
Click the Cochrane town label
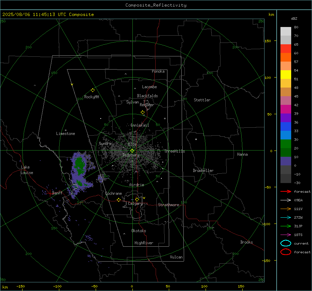113,193
